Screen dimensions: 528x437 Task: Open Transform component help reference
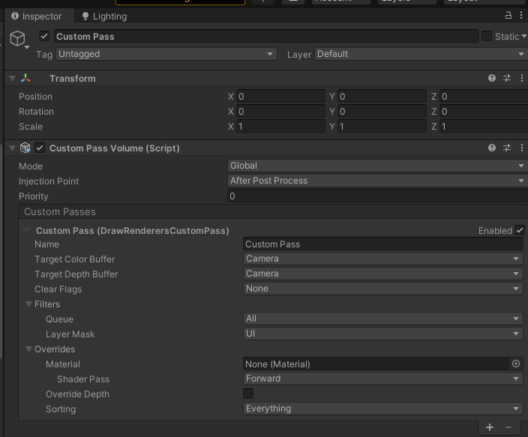pyautogui.click(x=492, y=78)
